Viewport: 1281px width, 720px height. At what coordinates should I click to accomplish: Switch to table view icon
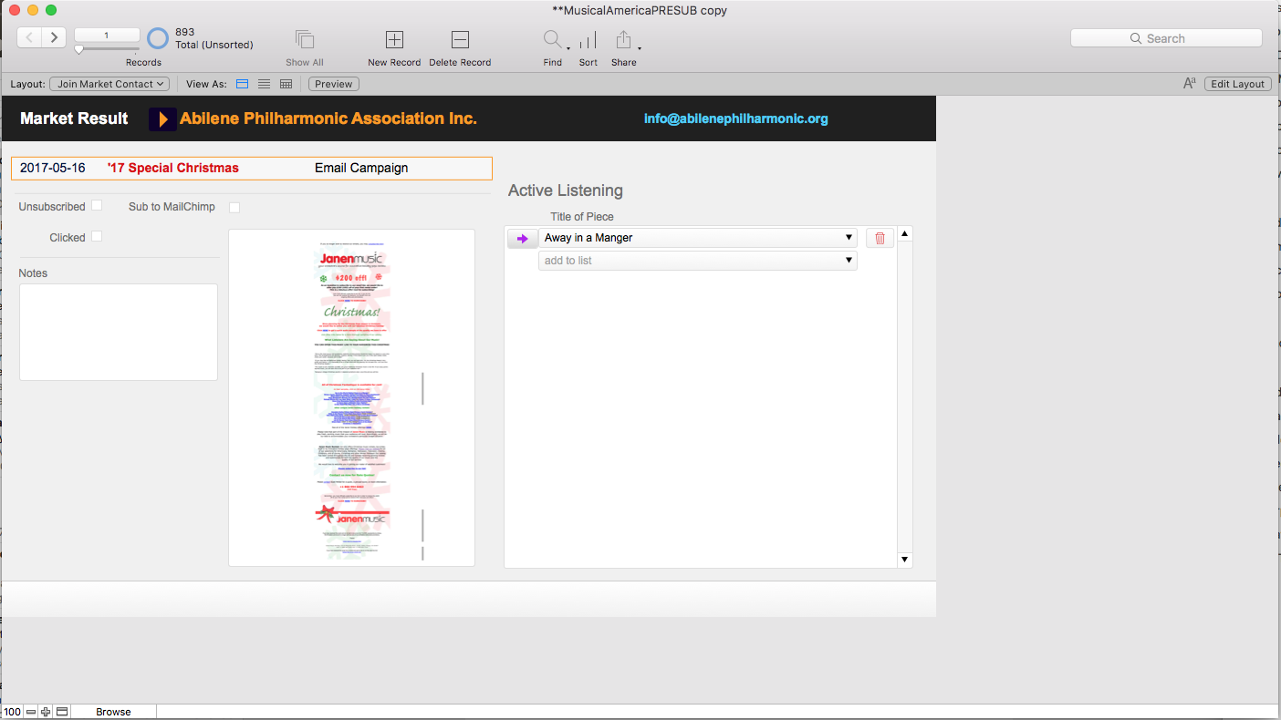pyautogui.click(x=286, y=84)
